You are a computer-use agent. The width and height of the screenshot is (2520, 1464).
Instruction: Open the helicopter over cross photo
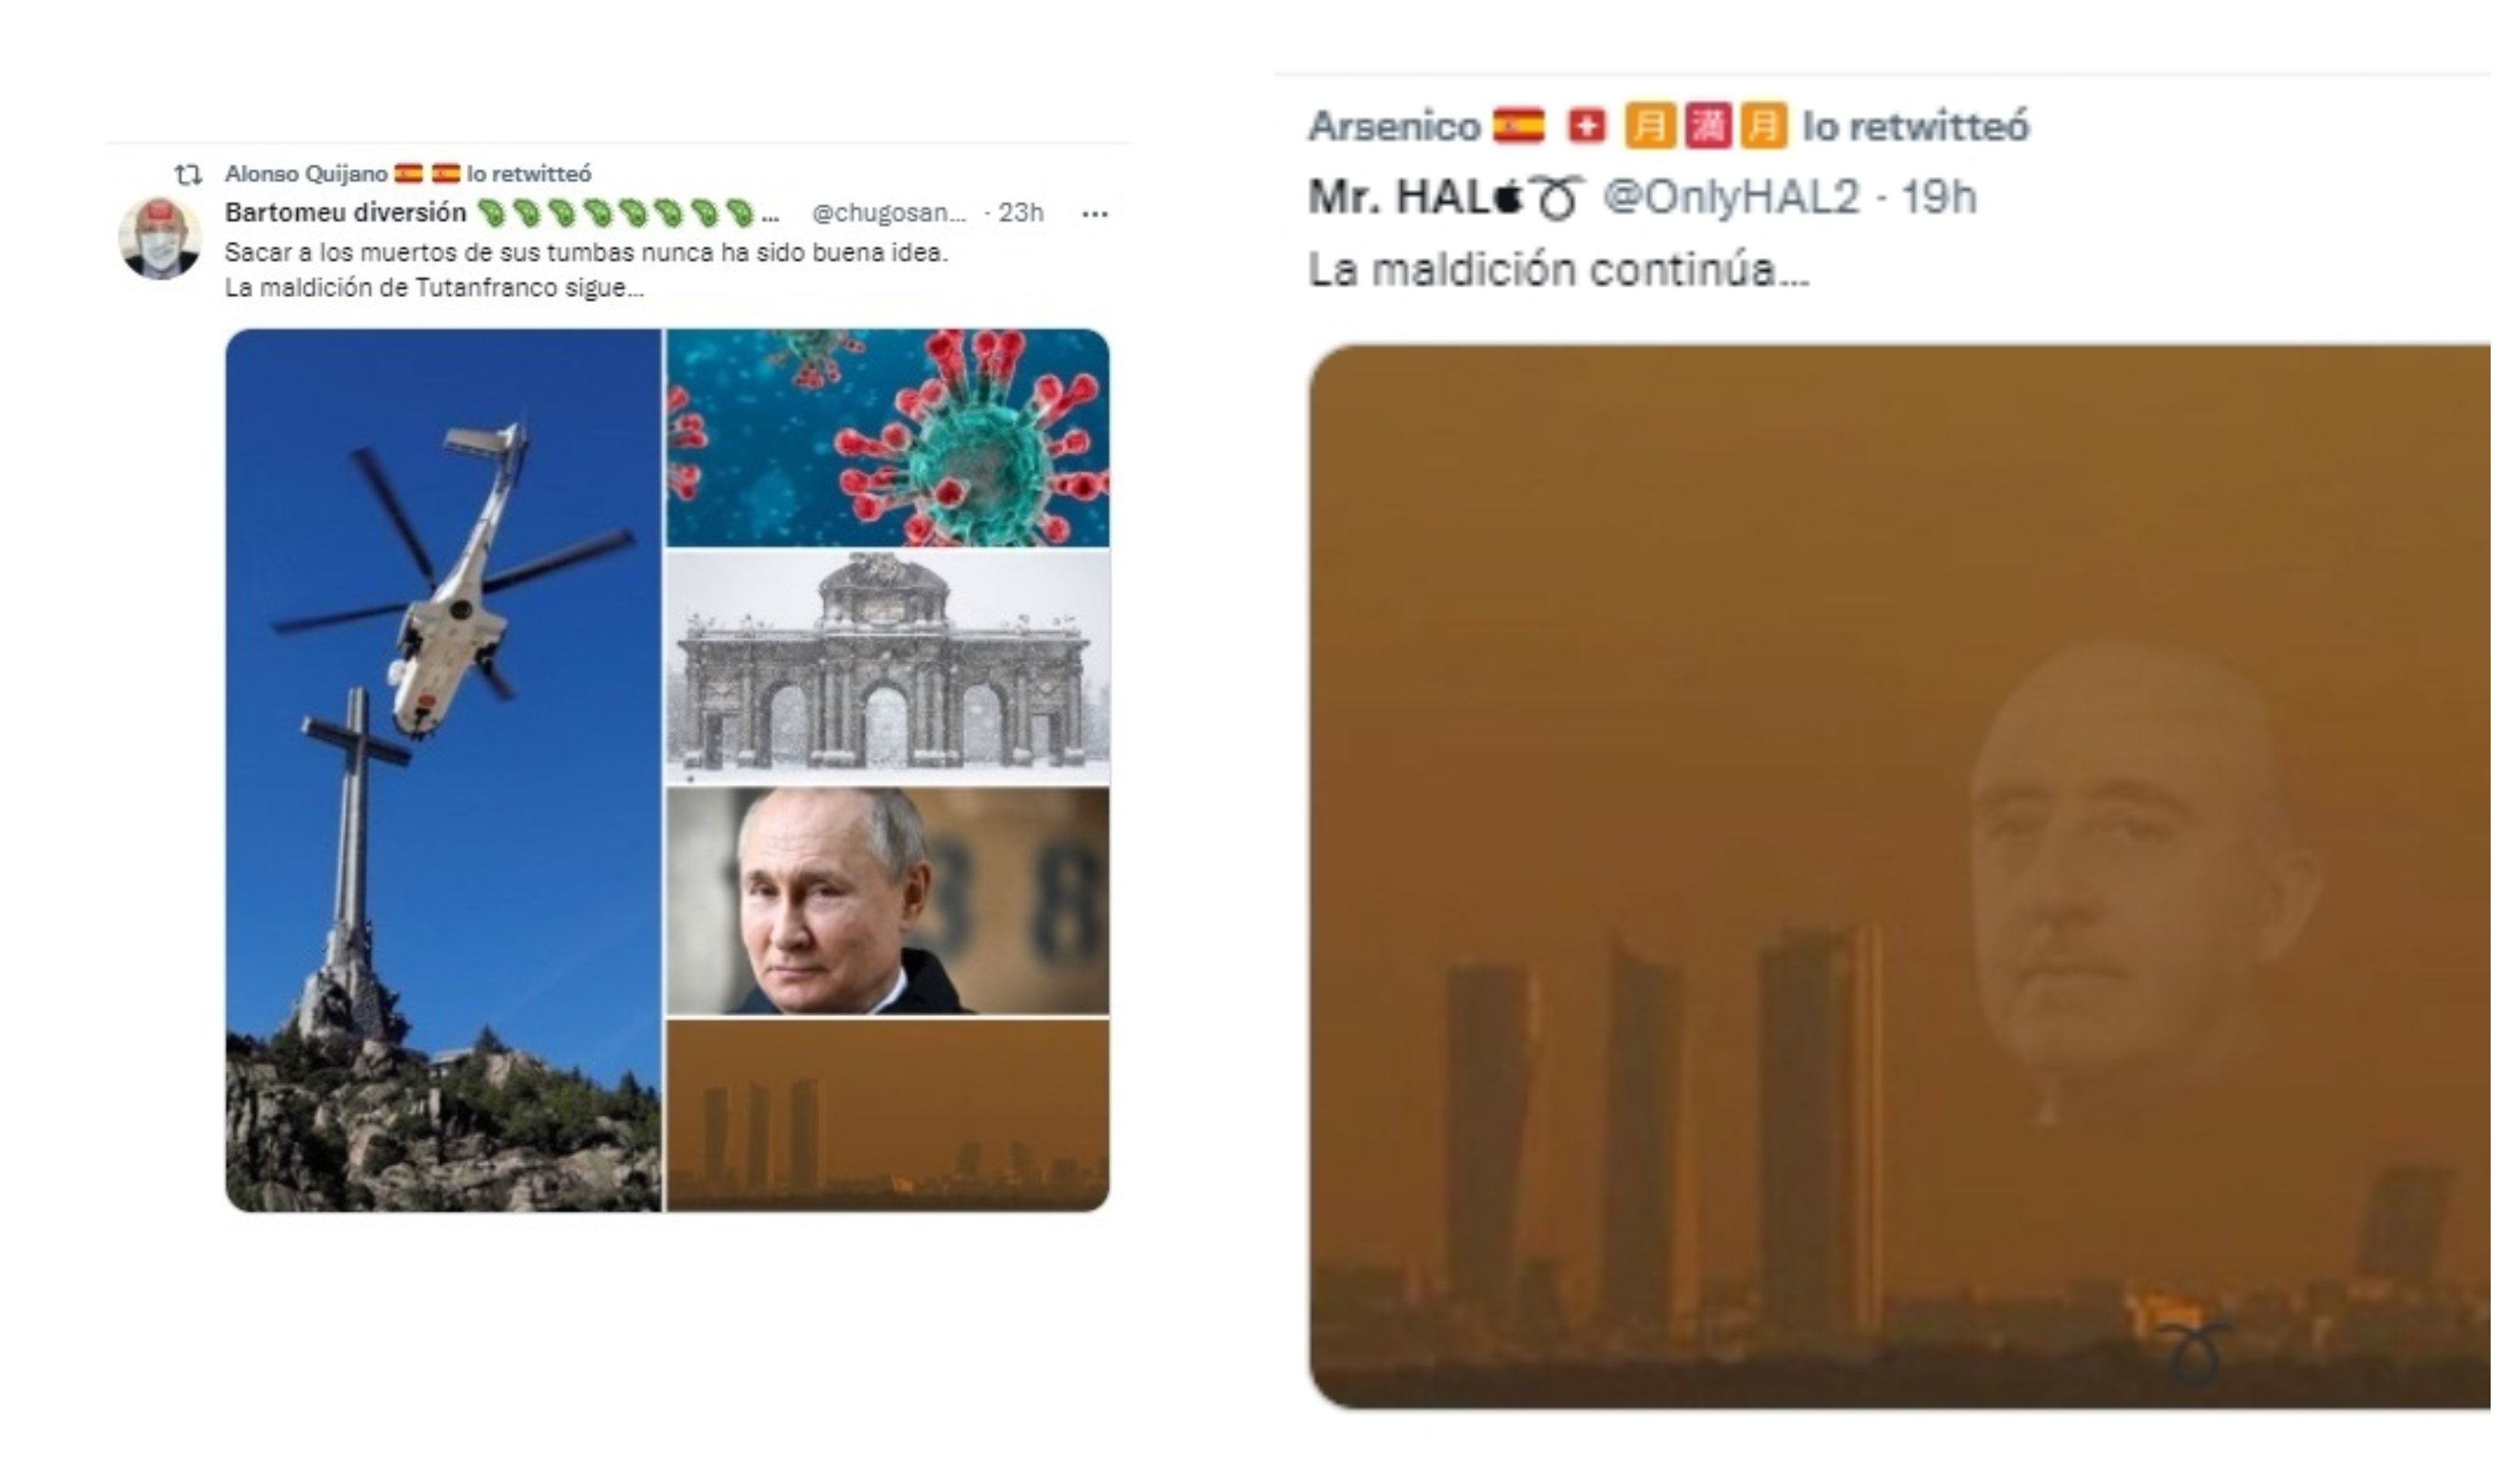click(443, 770)
